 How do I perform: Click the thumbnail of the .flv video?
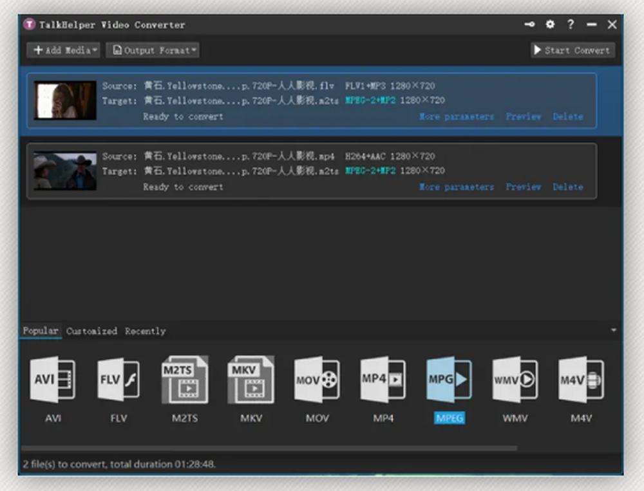65,100
